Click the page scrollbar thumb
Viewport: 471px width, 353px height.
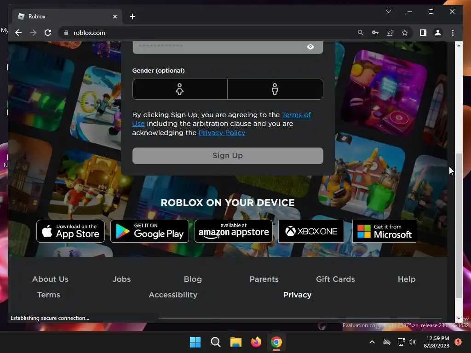[x=459, y=226]
